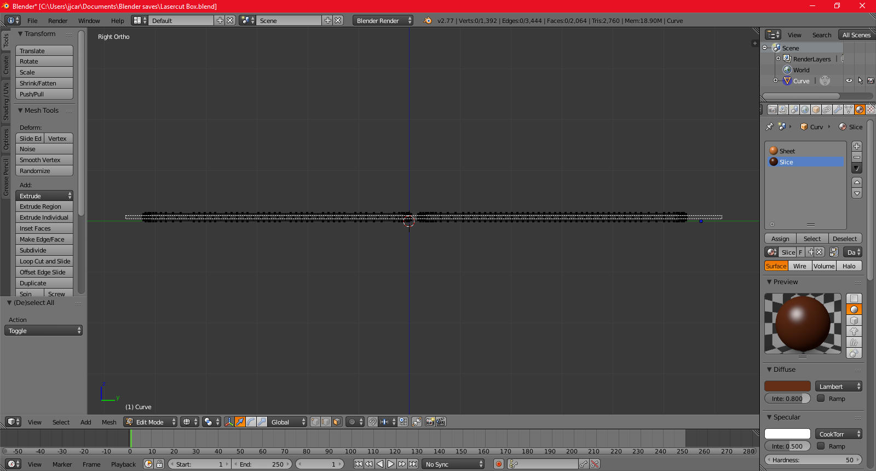The image size is (876, 471).
Task: Enable the specular Ramp checkbox
Action: [x=821, y=446]
